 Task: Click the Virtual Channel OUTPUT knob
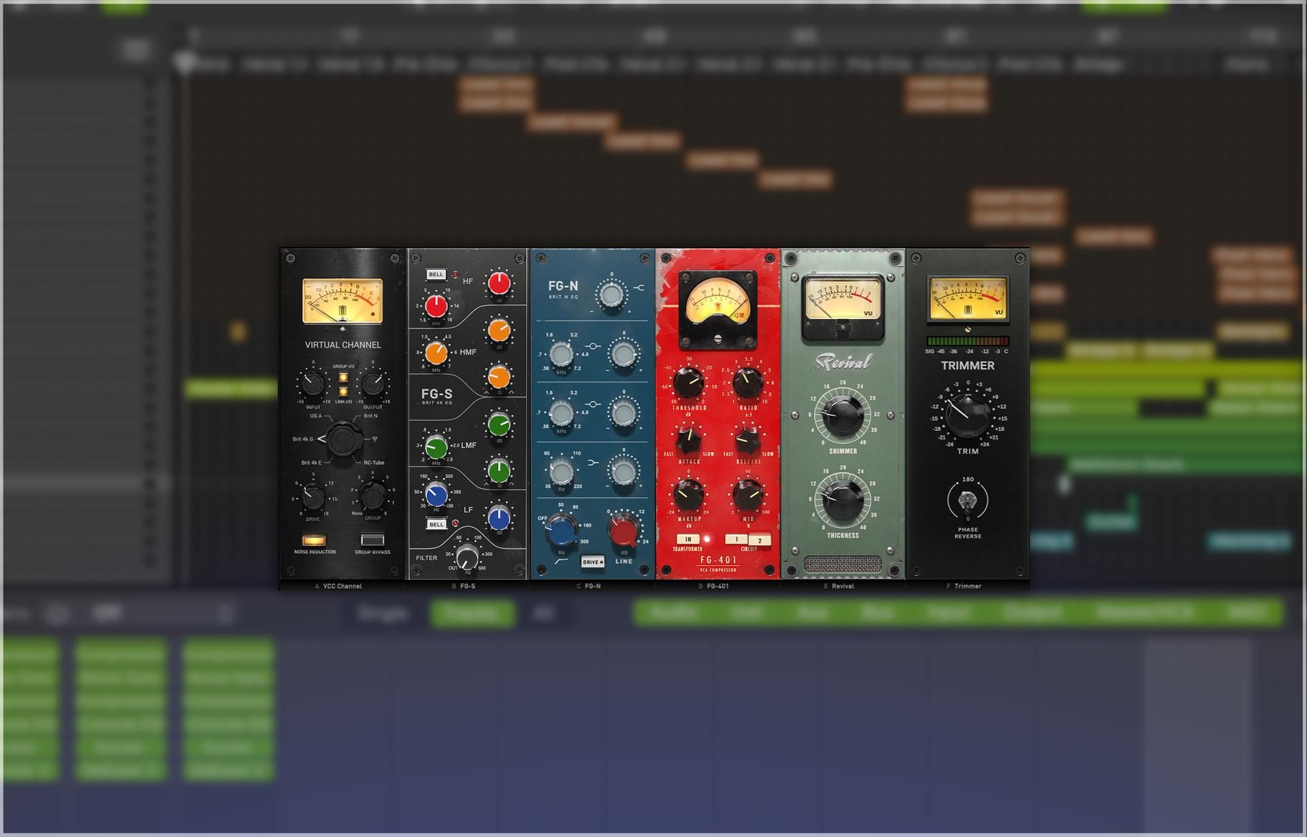(x=373, y=383)
